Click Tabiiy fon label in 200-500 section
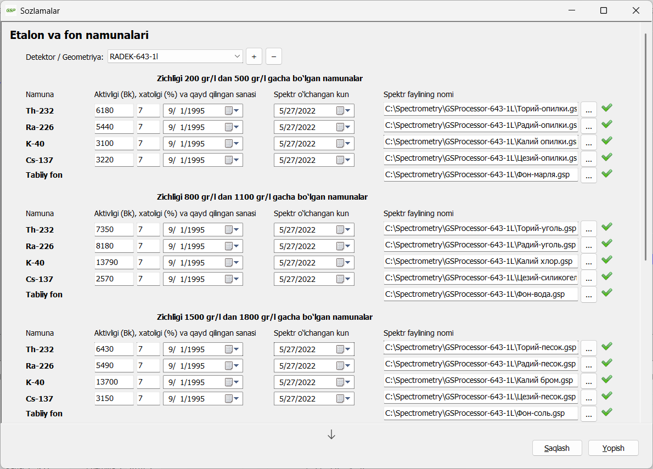653x469 pixels. pos(44,175)
